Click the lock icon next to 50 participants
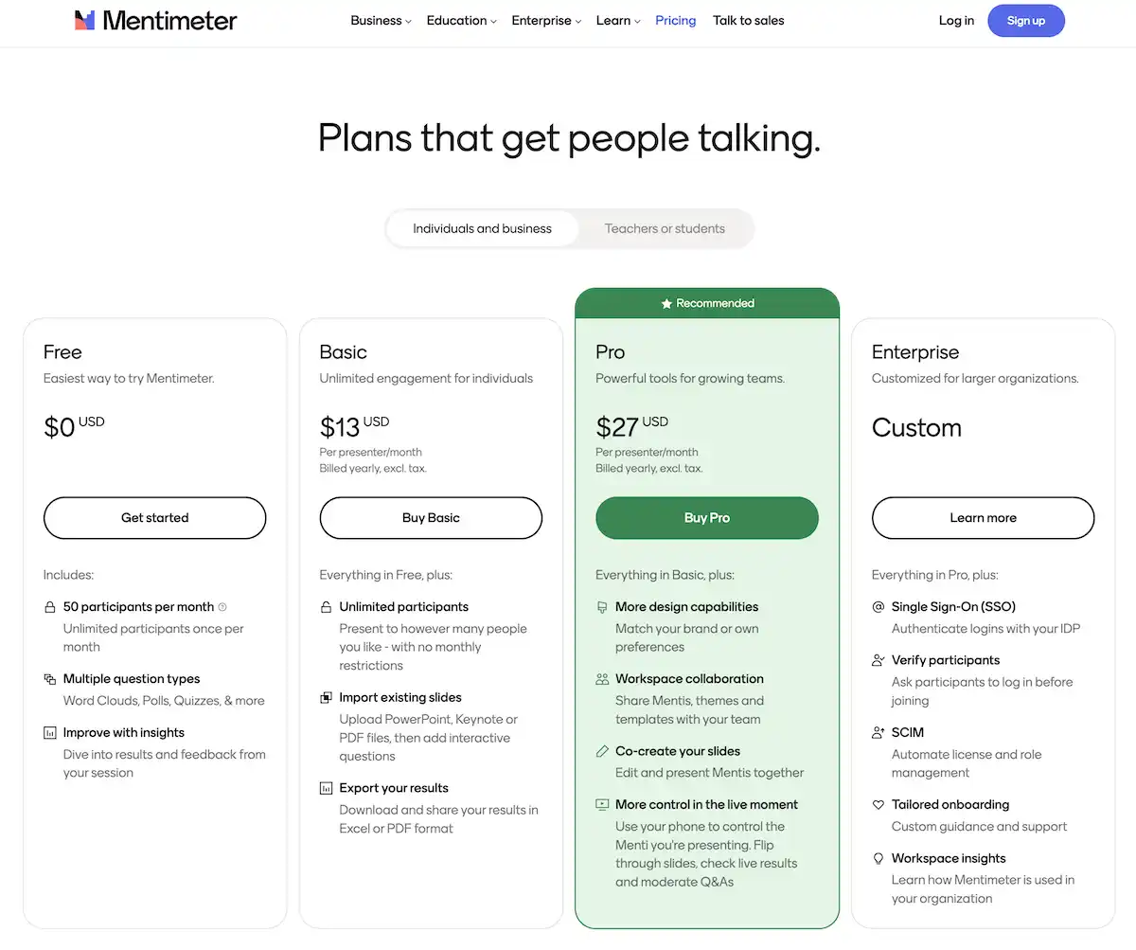This screenshot has height=950, width=1136. [47, 607]
